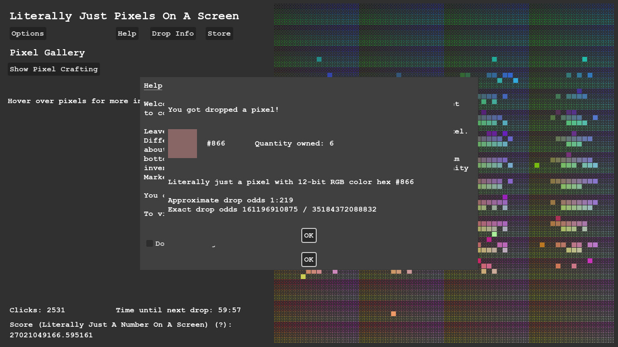Confirm the pixel drop with the top OK button
The width and height of the screenshot is (618, 347).
click(x=309, y=235)
